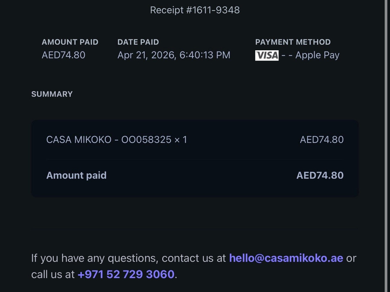The height and width of the screenshot is (292, 390).
Task: Click the divider line below summary card
Action: (195, 228)
